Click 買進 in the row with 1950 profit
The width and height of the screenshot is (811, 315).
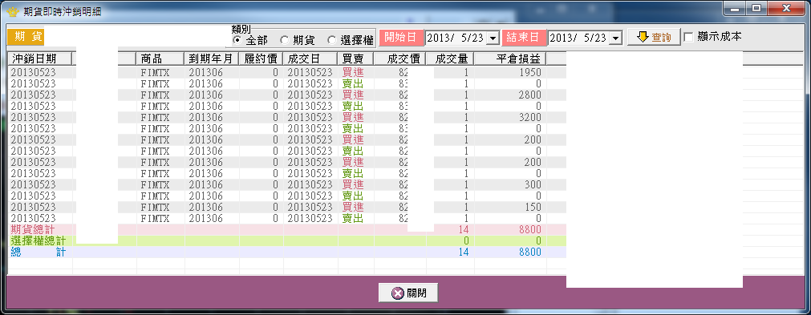(353, 72)
